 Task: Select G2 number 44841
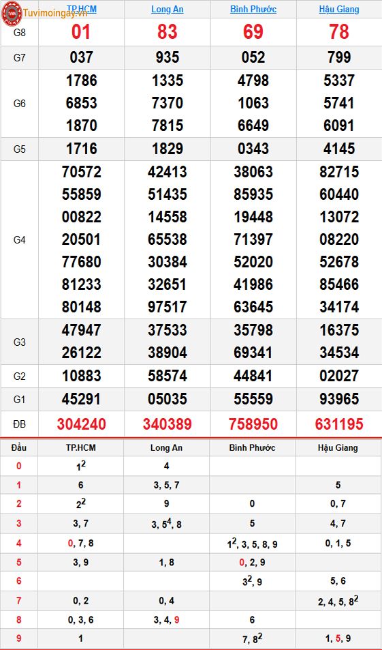(x=253, y=376)
